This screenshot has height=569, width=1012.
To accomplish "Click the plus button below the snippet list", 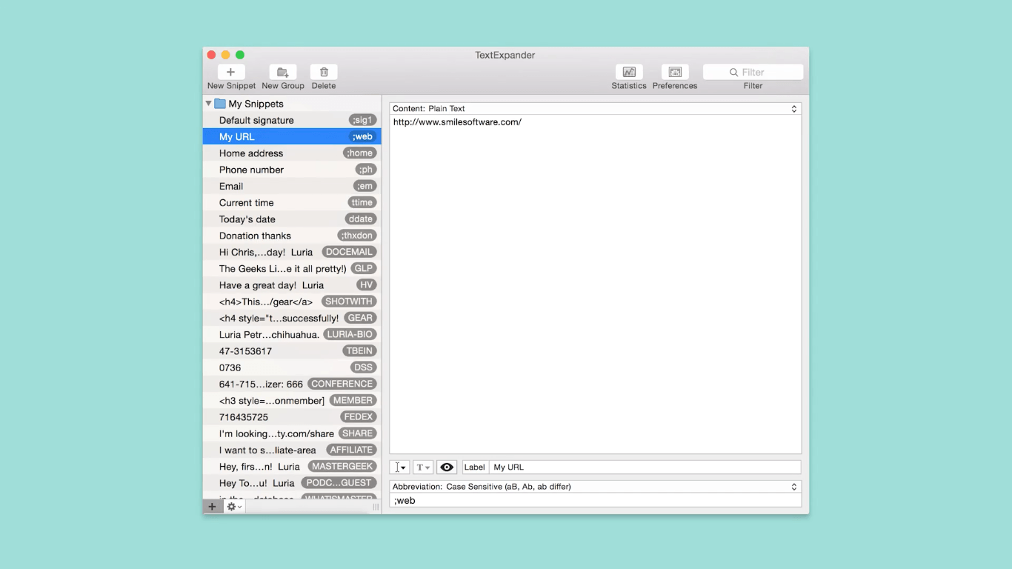I will pos(212,507).
